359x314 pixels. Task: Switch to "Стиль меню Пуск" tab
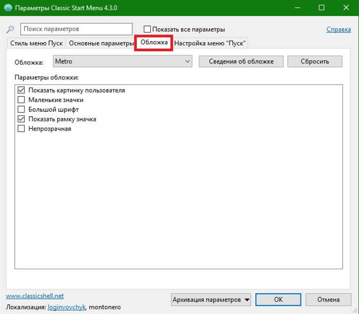coord(37,43)
